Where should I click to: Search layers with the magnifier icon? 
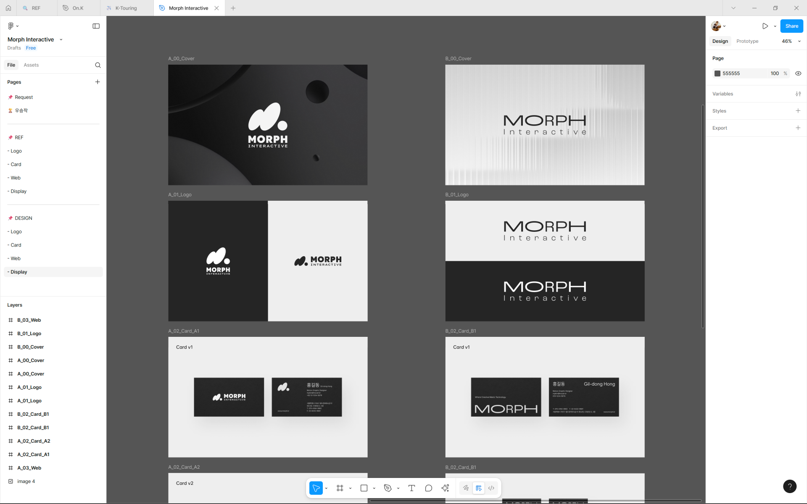[x=98, y=65]
